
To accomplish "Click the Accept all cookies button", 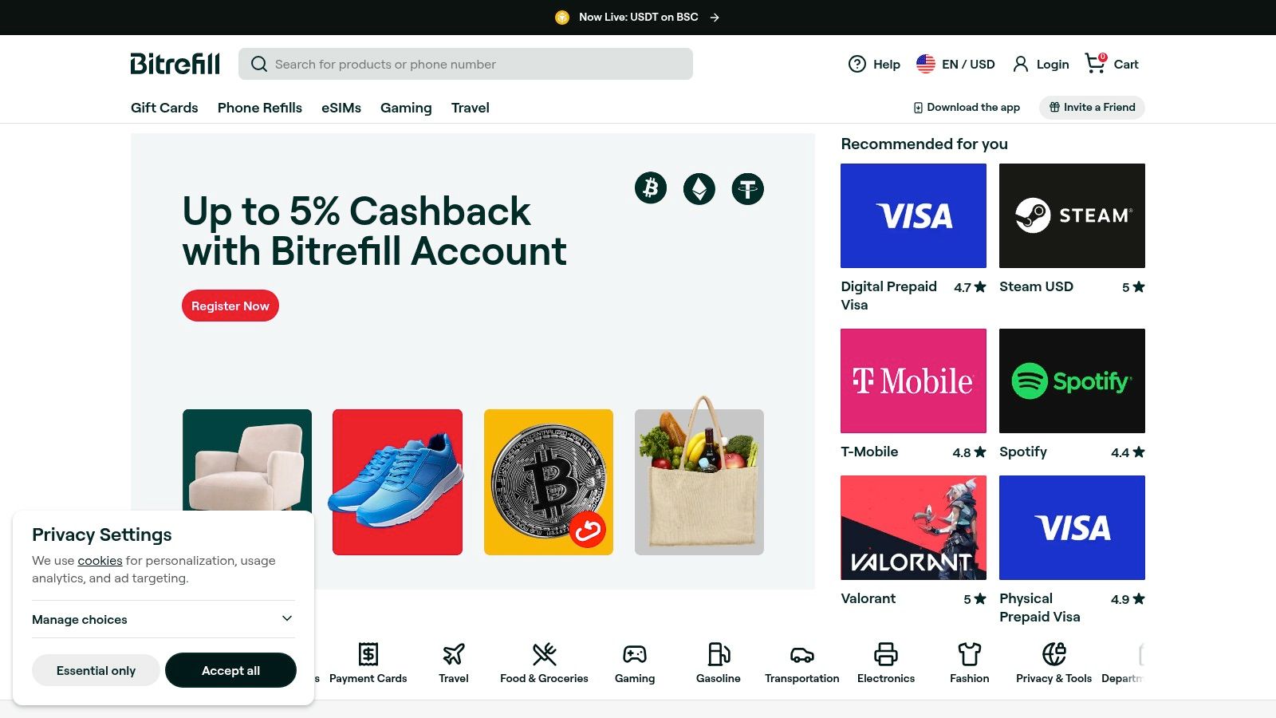I will 230,670.
